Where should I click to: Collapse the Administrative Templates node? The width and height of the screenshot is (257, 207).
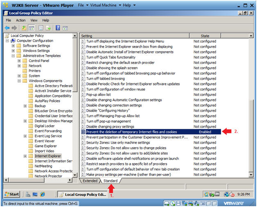(13, 56)
